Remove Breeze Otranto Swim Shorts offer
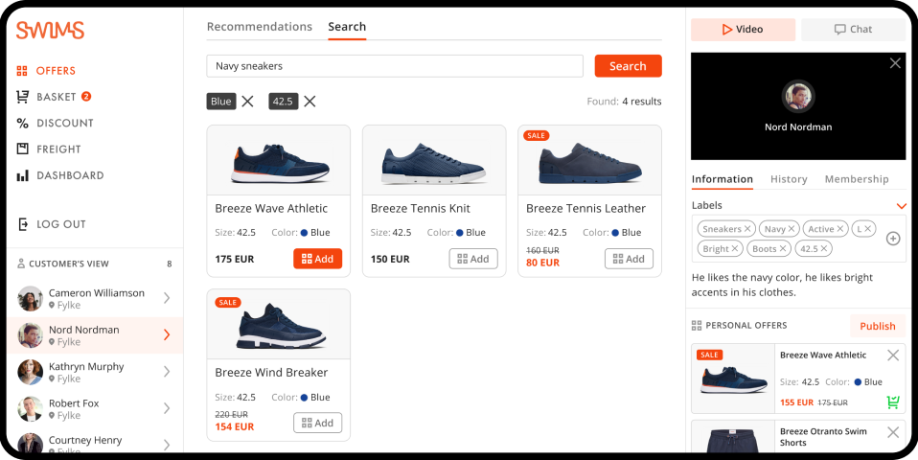918x460 pixels. point(893,432)
